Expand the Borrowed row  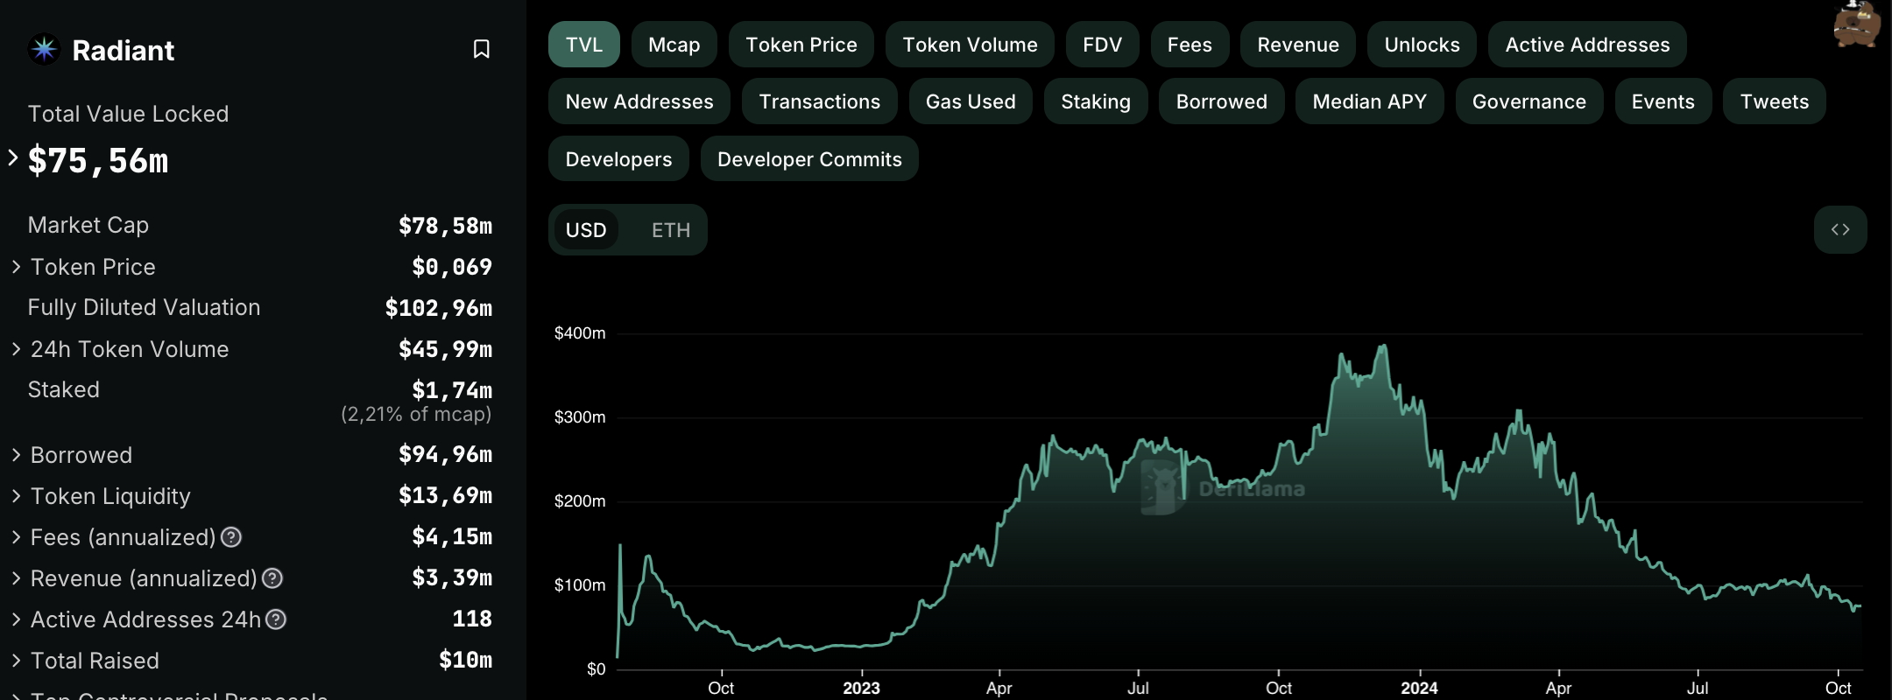[x=16, y=455]
